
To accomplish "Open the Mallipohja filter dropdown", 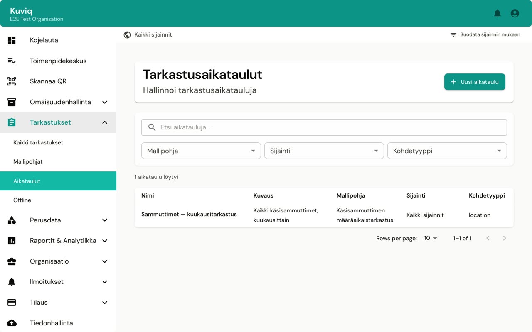I will coord(201,151).
